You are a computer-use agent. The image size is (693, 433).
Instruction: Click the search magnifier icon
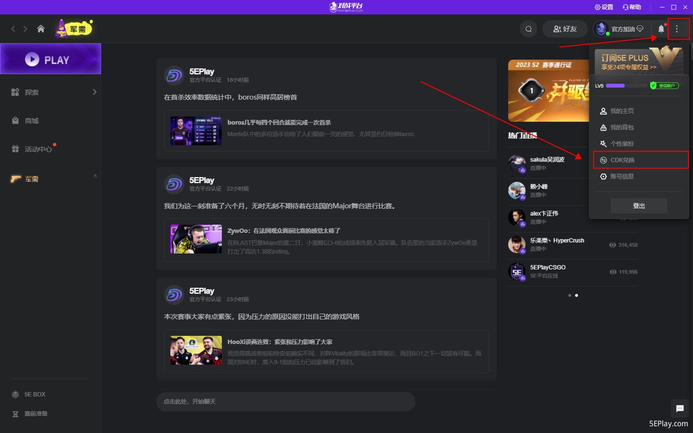pos(528,29)
